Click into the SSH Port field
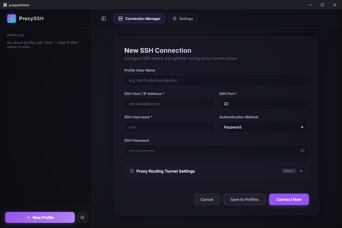342x228 pixels. click(x=264, y=104)
